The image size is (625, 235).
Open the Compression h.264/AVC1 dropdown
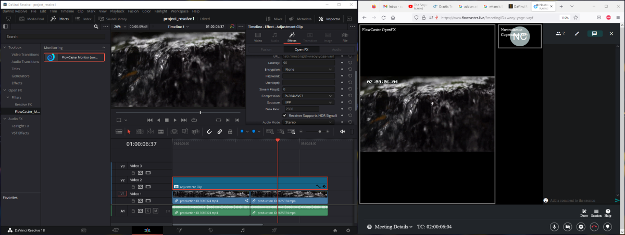tap(308, 96)
